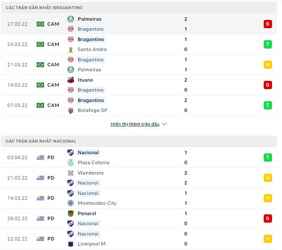Click the Liverpool M. team crest
The image size is (282, 250).
point(71,244)
